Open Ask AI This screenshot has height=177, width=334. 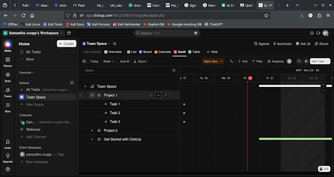click(x=303, y=44)
